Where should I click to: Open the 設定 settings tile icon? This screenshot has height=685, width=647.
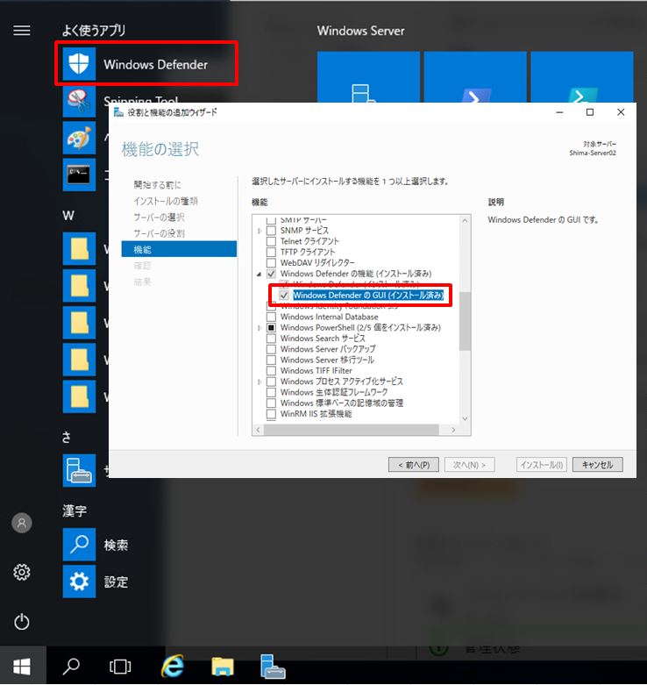(79, 582)
